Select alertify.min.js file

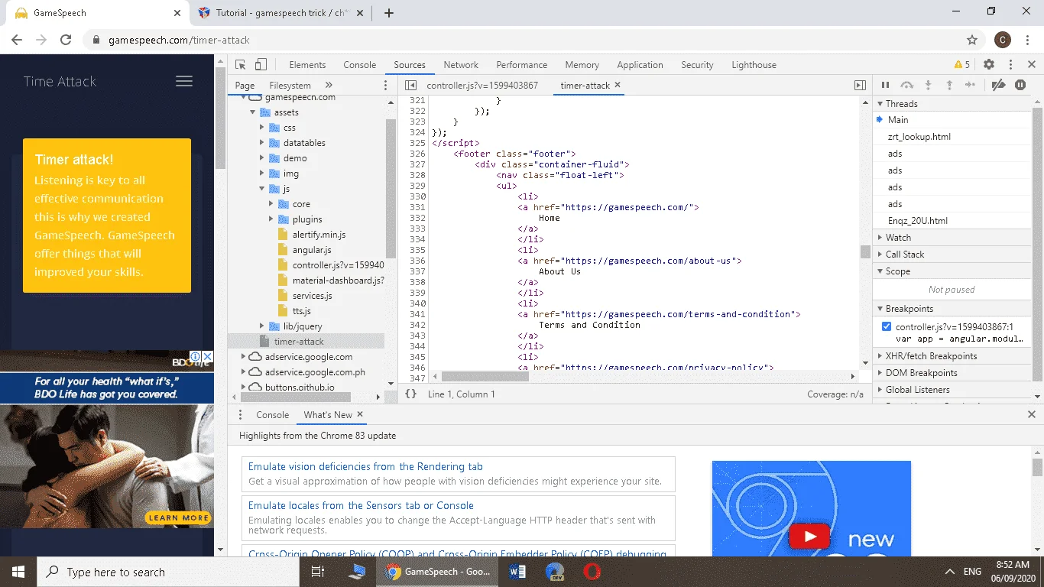319,235
